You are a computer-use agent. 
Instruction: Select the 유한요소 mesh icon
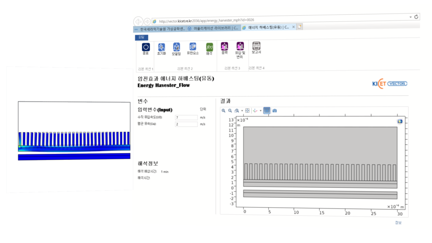click(x=193, y=47)
